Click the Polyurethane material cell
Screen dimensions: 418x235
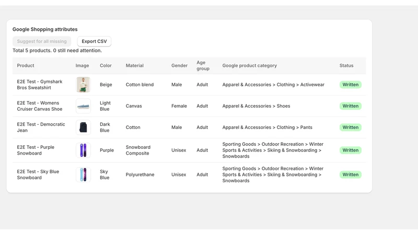[x=140, y=174]
